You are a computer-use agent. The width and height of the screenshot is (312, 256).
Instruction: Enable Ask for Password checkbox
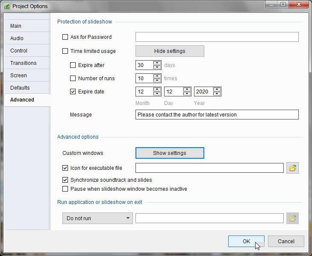click(x=65, y=37)
